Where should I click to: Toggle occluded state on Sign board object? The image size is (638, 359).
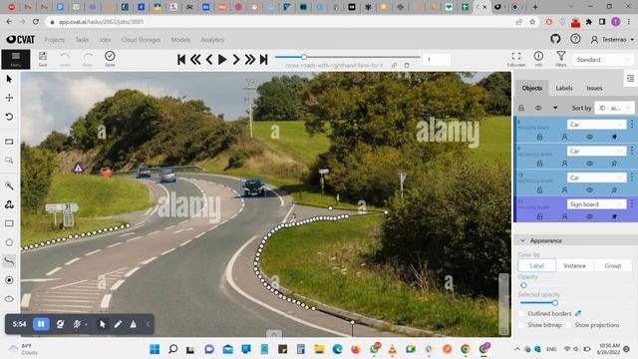[x=565, y=217]
